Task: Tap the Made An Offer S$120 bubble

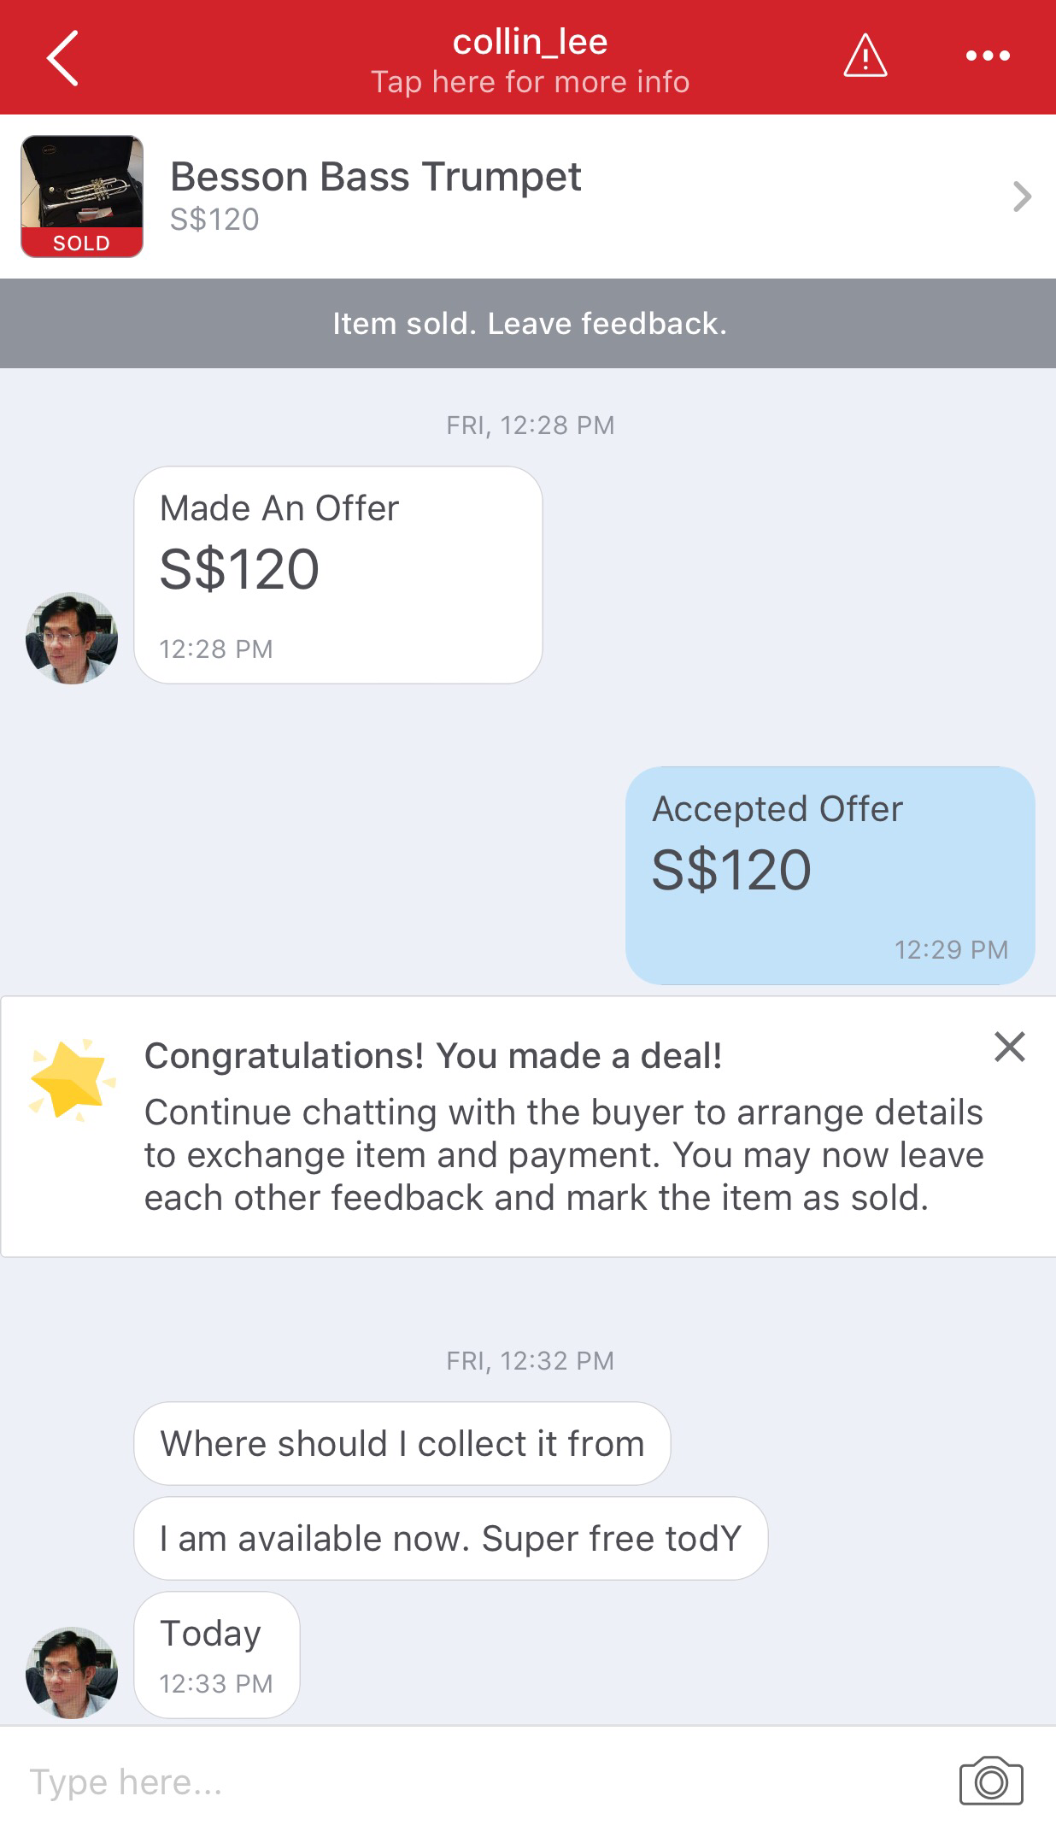Action: click(338, 574)
